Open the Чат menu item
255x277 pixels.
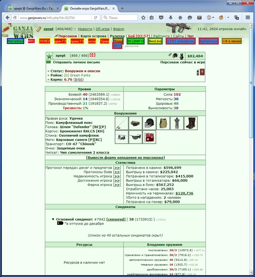pos(190,36)
